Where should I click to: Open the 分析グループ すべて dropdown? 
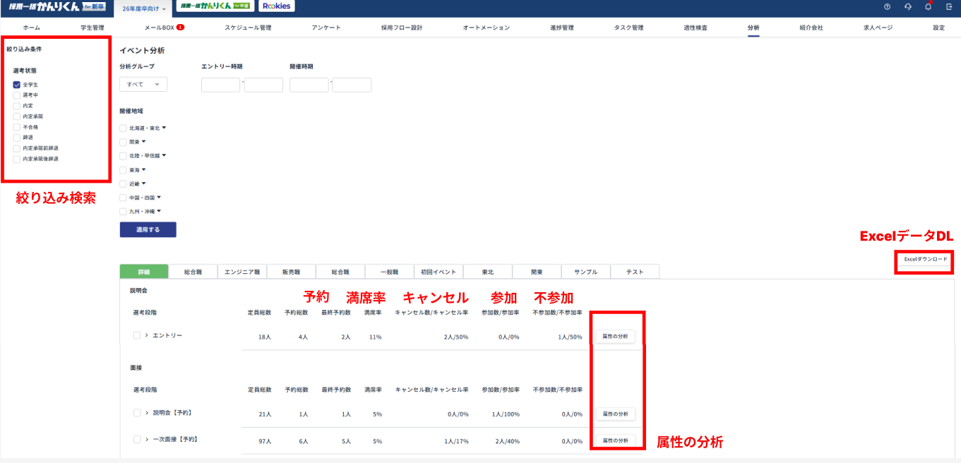pos(143,85)
